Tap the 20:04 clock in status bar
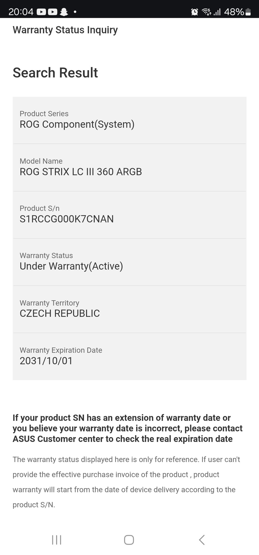This screenshot has height=555, width=259. (21, 12)
